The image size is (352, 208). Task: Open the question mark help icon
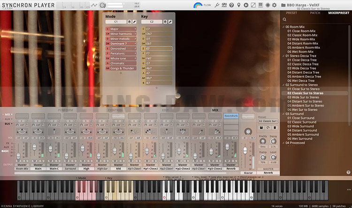click(231, 5)
